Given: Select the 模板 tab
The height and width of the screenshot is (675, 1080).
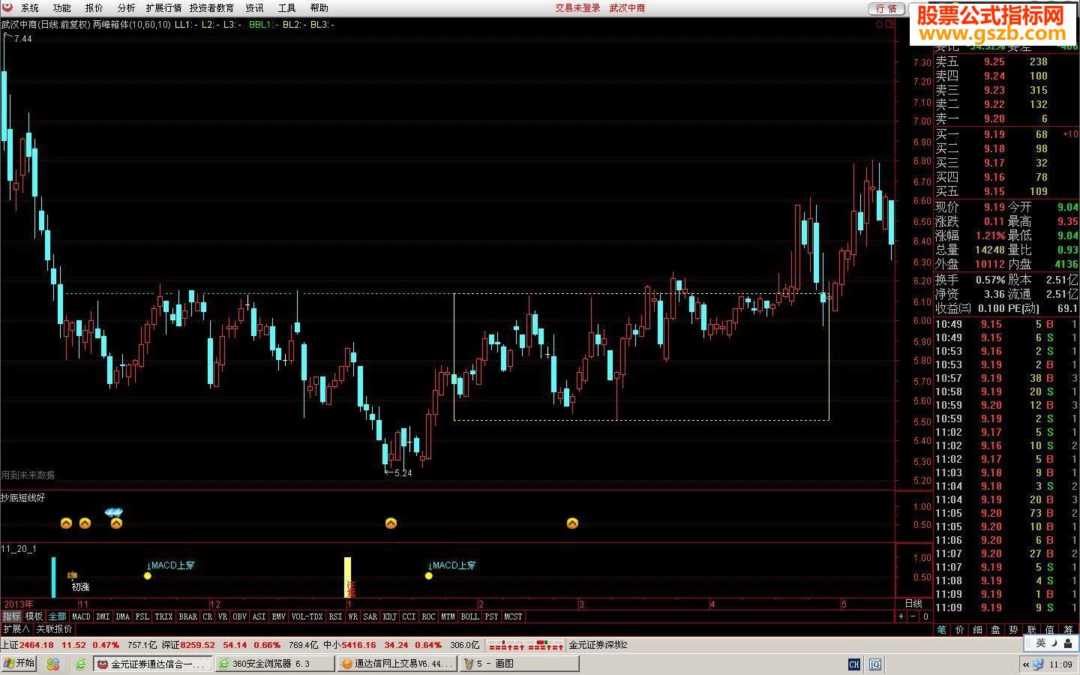Looking at the screenshot, I should 34,616.
